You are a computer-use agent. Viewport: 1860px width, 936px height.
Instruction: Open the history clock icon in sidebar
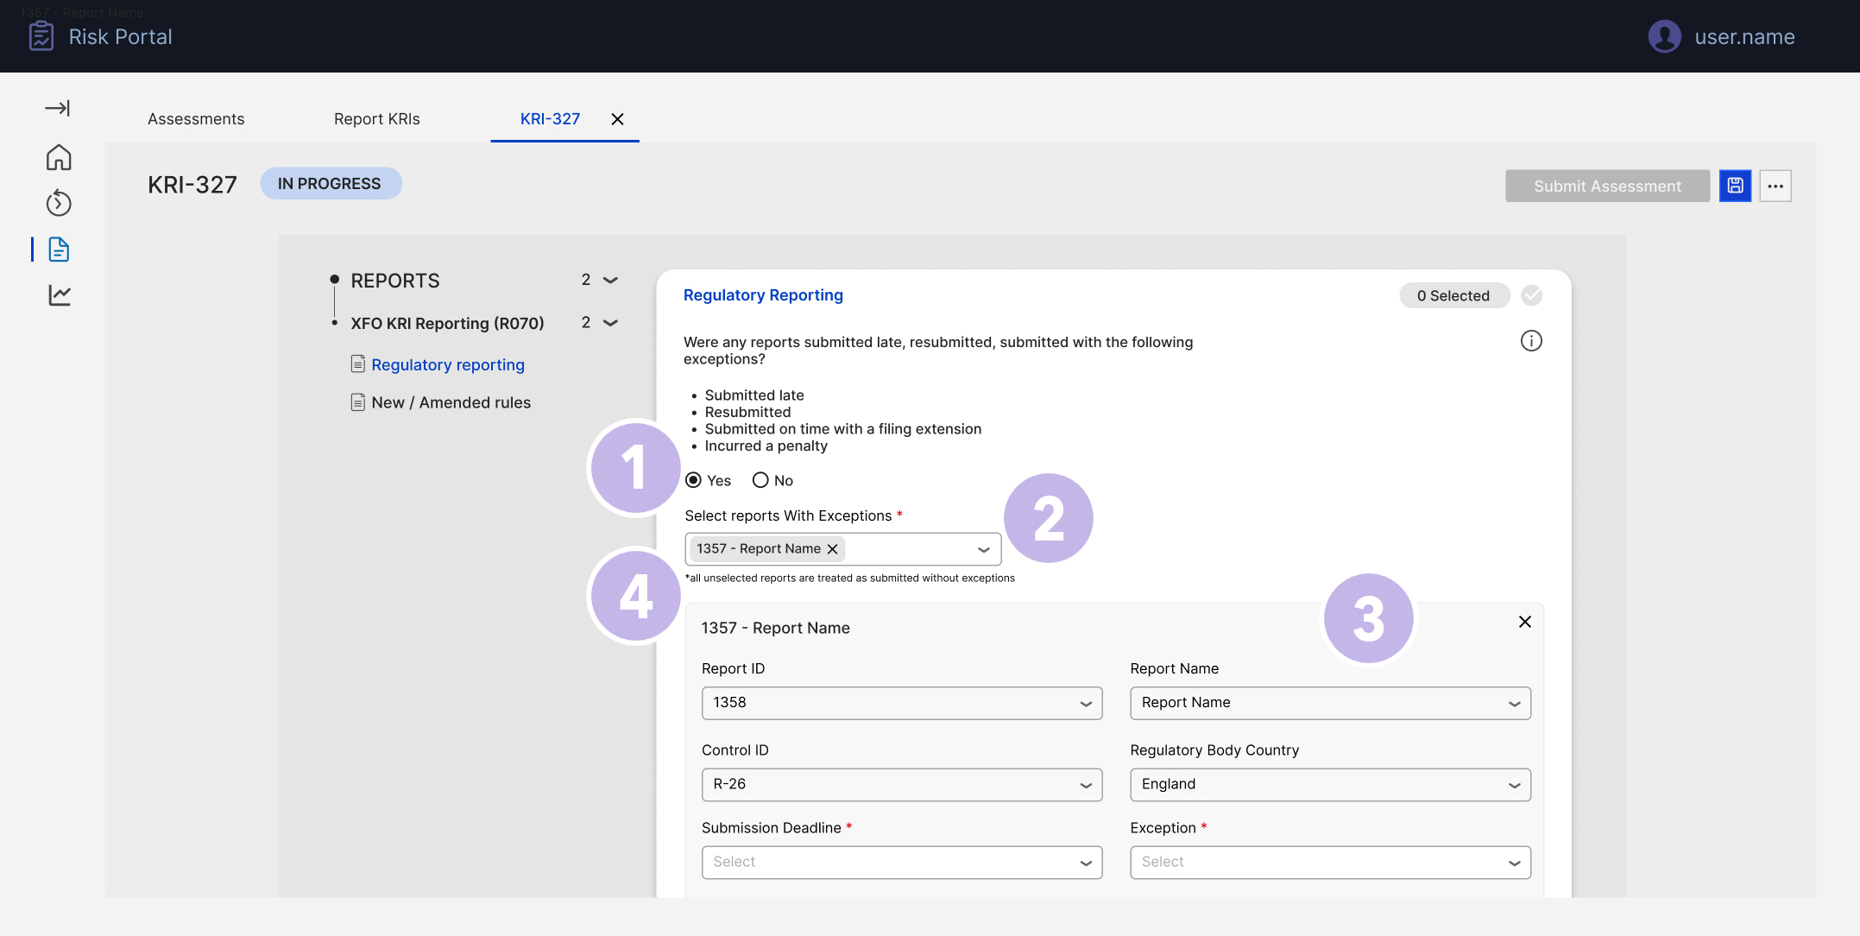tap(59, 203)
